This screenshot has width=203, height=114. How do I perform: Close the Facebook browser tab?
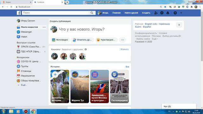(62, 2)
